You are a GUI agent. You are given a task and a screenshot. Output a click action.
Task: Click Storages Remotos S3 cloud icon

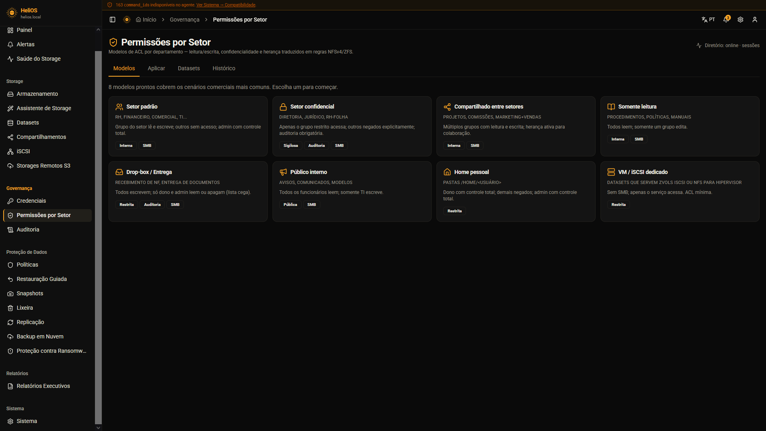(10, 166)
